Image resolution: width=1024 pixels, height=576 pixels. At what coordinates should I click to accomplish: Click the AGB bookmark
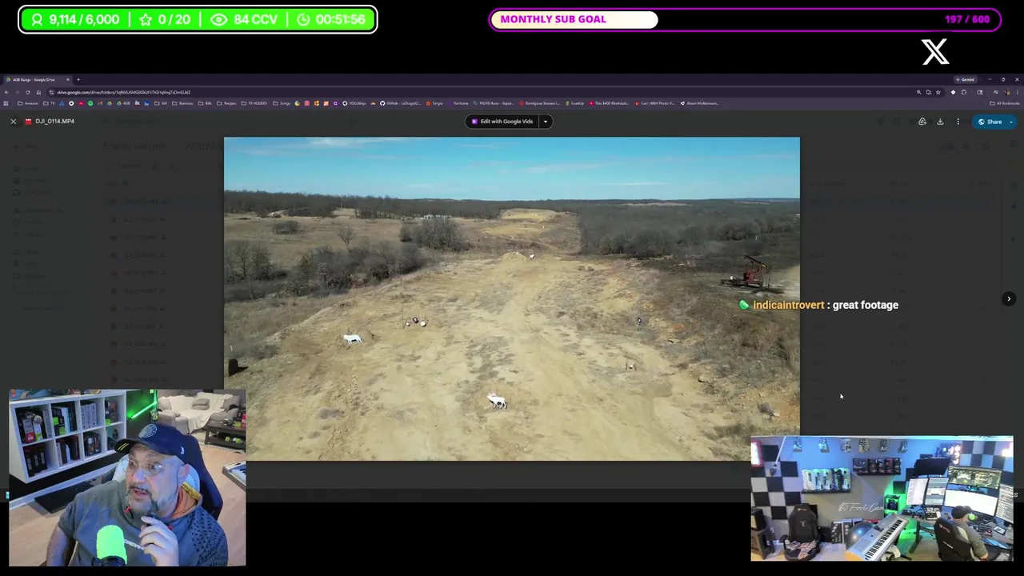click(x=124, y=103)
